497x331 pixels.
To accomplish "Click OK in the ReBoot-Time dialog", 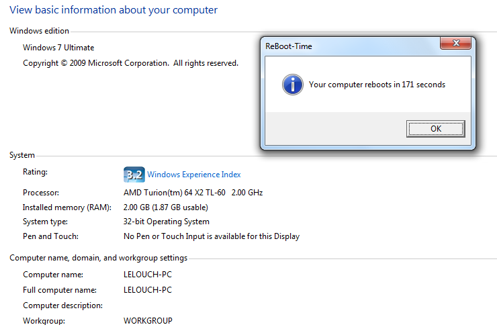I will pos(435,129).
